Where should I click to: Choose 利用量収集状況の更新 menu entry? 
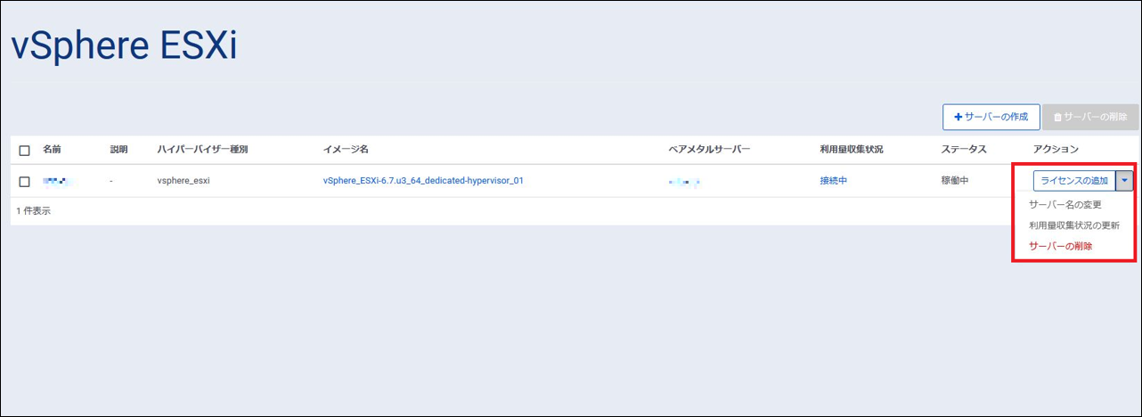[x=1074, y=225]
